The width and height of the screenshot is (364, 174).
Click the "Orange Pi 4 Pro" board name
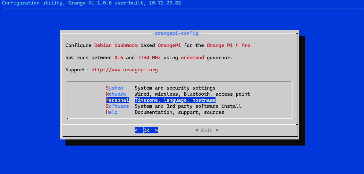pyautogui.click(x=228, y=45)
